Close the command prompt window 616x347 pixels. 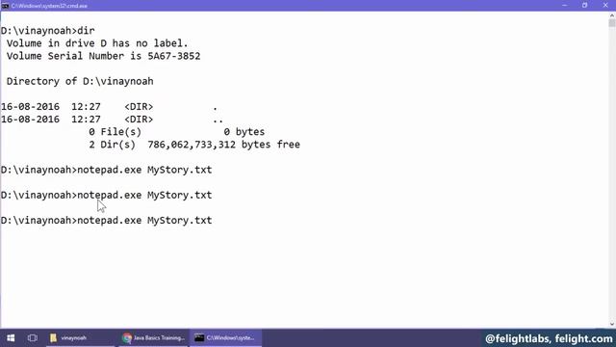[x=605, y=6]
